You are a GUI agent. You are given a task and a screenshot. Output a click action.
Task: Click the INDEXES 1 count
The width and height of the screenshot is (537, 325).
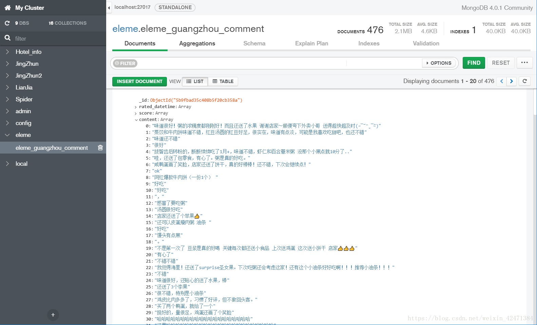coord(463,30)
